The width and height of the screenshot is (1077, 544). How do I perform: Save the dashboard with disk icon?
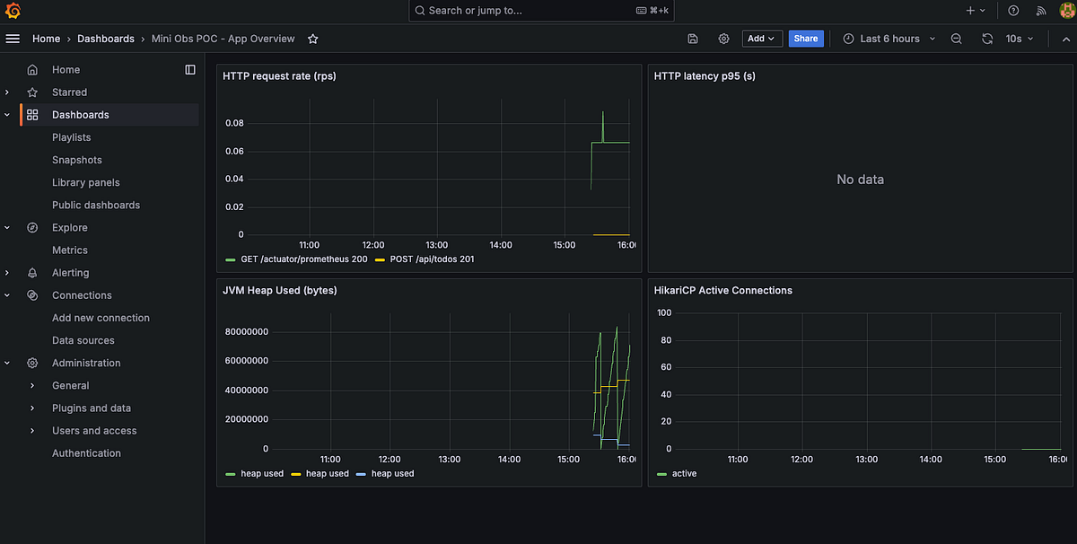pos(693,39)
